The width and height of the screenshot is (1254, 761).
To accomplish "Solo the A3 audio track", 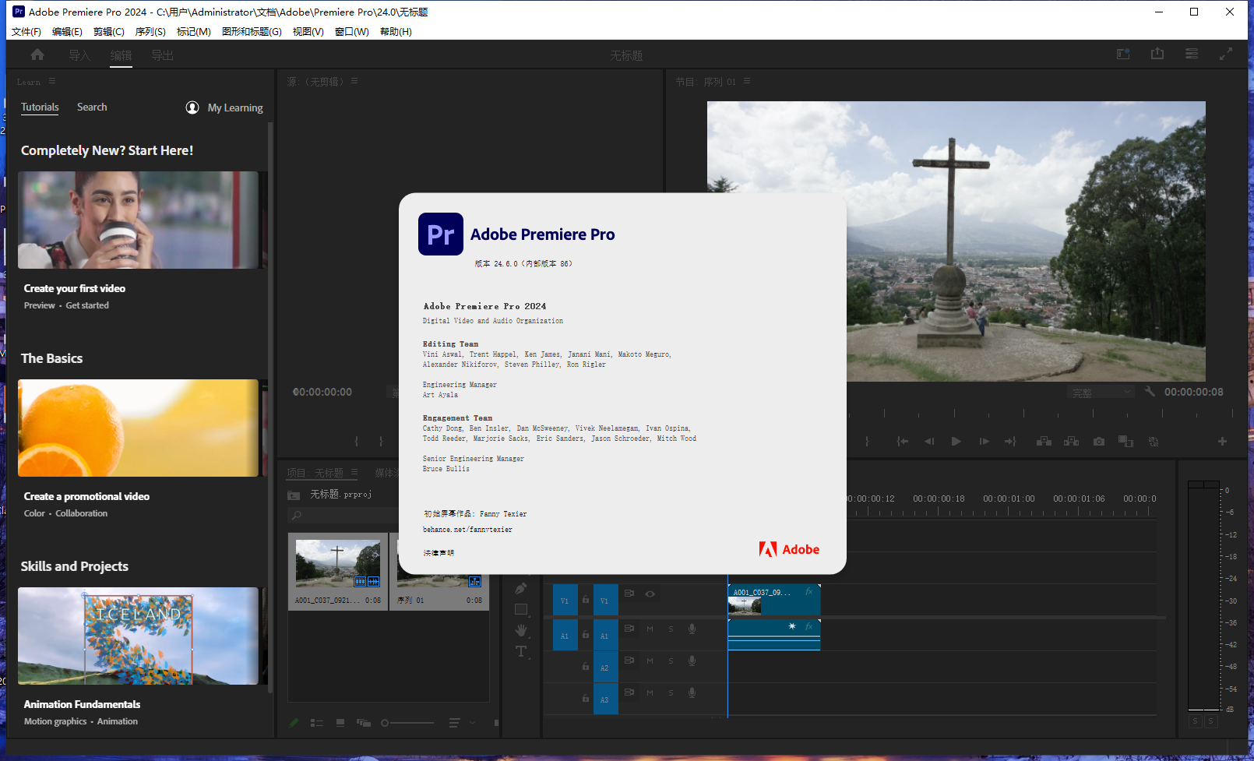I will (671, 692).
